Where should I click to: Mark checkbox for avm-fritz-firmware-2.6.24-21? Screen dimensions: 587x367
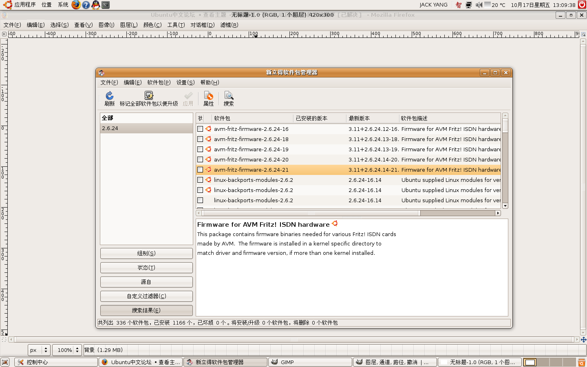point(200,170)
